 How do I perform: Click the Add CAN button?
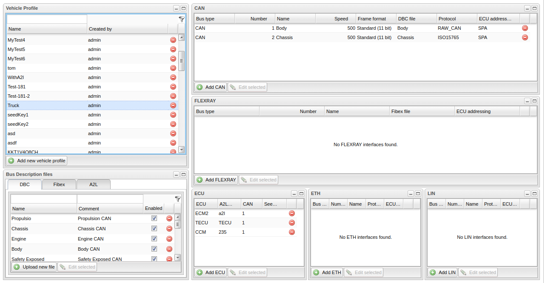pos(211,87)
